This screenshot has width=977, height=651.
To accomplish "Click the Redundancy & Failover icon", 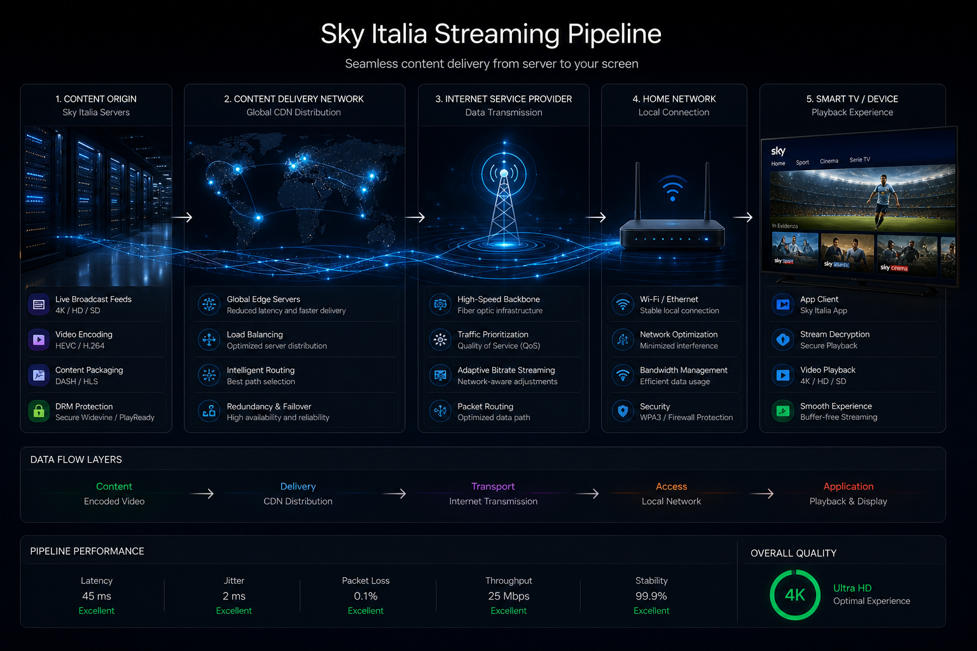I will [x=209, y=411].
